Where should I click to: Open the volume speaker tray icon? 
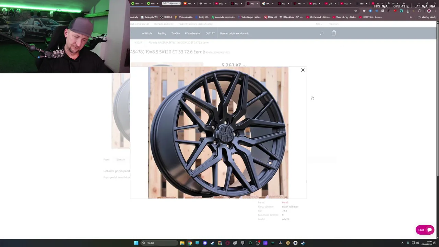[417, 243]
